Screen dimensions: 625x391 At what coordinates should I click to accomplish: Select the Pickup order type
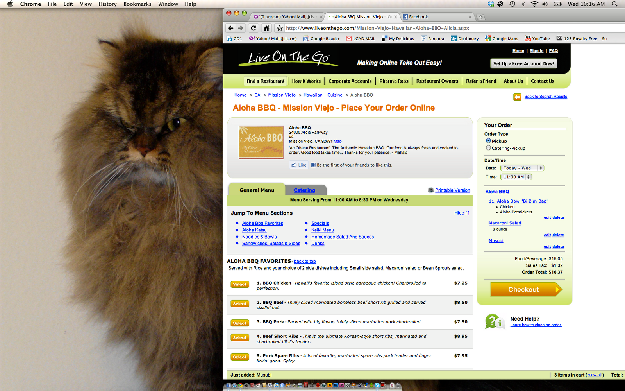pyautogui.click(x=488, y=141)
